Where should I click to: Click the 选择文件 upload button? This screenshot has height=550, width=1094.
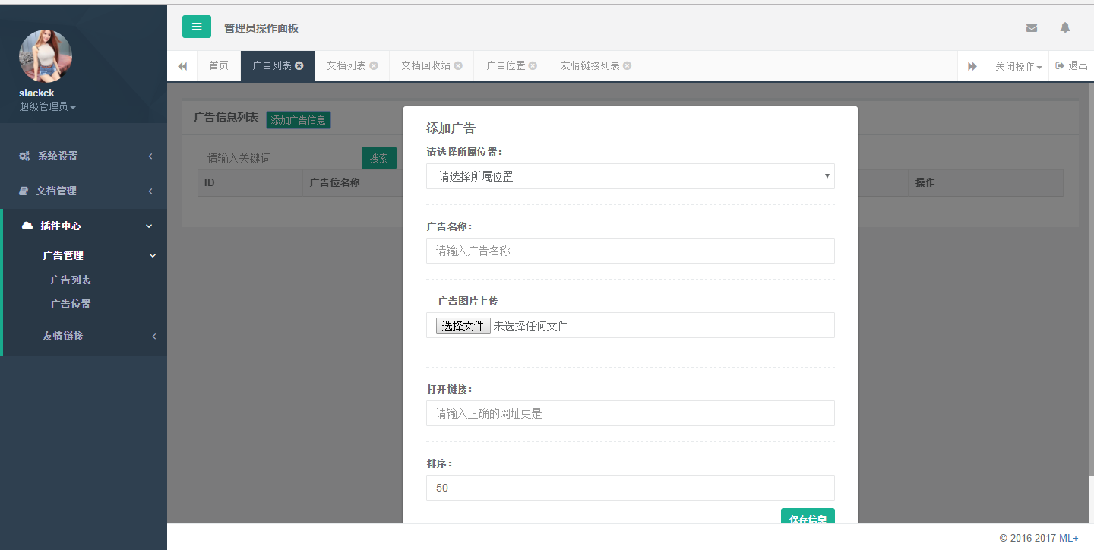click(463, 326)
